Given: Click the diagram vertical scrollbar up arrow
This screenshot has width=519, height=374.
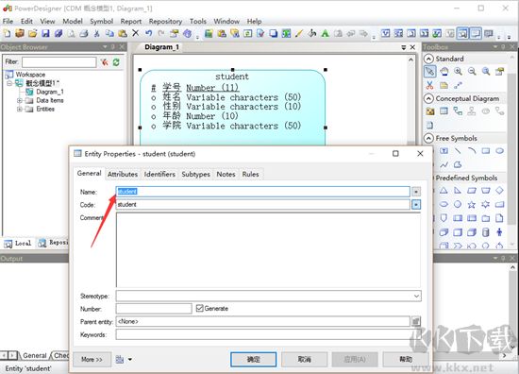Looking at the screenshot, I should pos(410,59).
